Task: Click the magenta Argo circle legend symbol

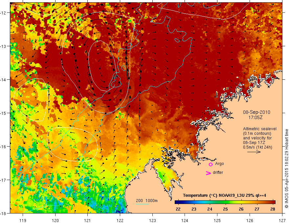Action: click(211, 164)
